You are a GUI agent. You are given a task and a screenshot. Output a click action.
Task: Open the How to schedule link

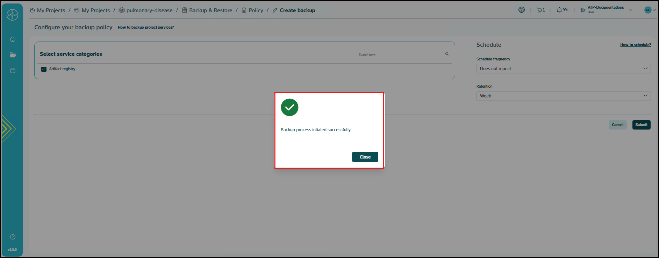[x=635, y=45]
